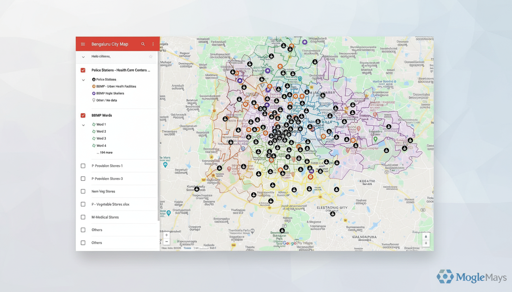Show 194 more wards

[x=105, y=152]
